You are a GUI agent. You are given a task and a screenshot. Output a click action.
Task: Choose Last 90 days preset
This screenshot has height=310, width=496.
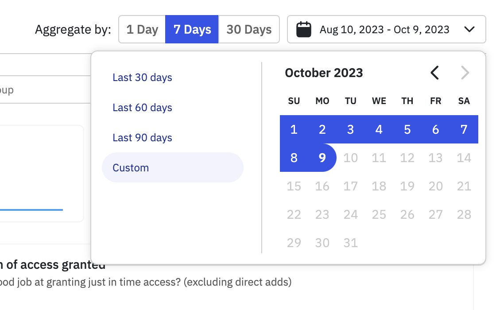[x=142, y=138]
